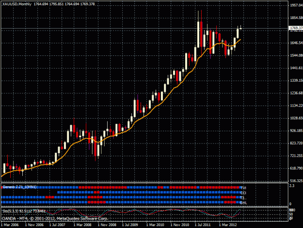The image size is (303, 228).
Task: Click the current price tag 1769.37
Action: tap(296, 28)
